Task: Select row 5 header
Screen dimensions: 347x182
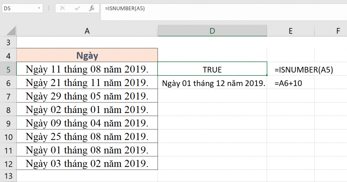Action: coord(8,70)
